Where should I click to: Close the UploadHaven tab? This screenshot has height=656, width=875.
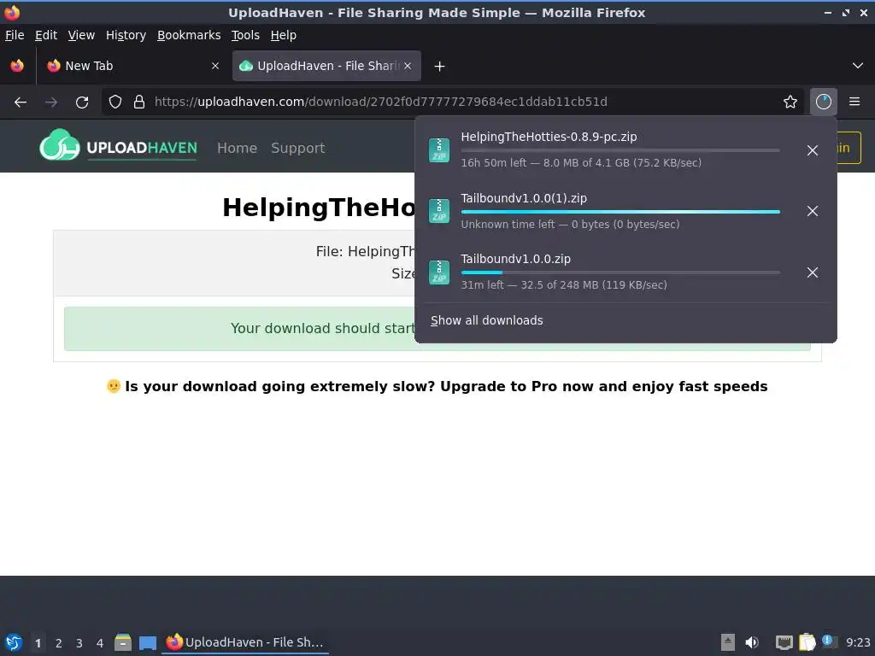click(408, 66)
